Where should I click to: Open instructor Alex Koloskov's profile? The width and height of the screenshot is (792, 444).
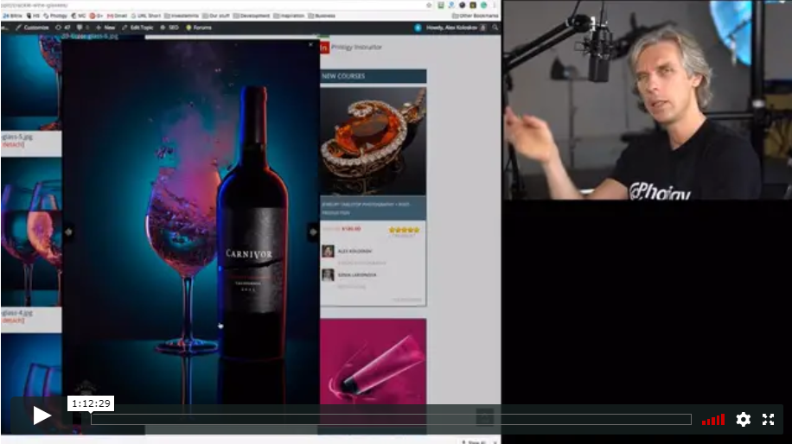[354, 251]
